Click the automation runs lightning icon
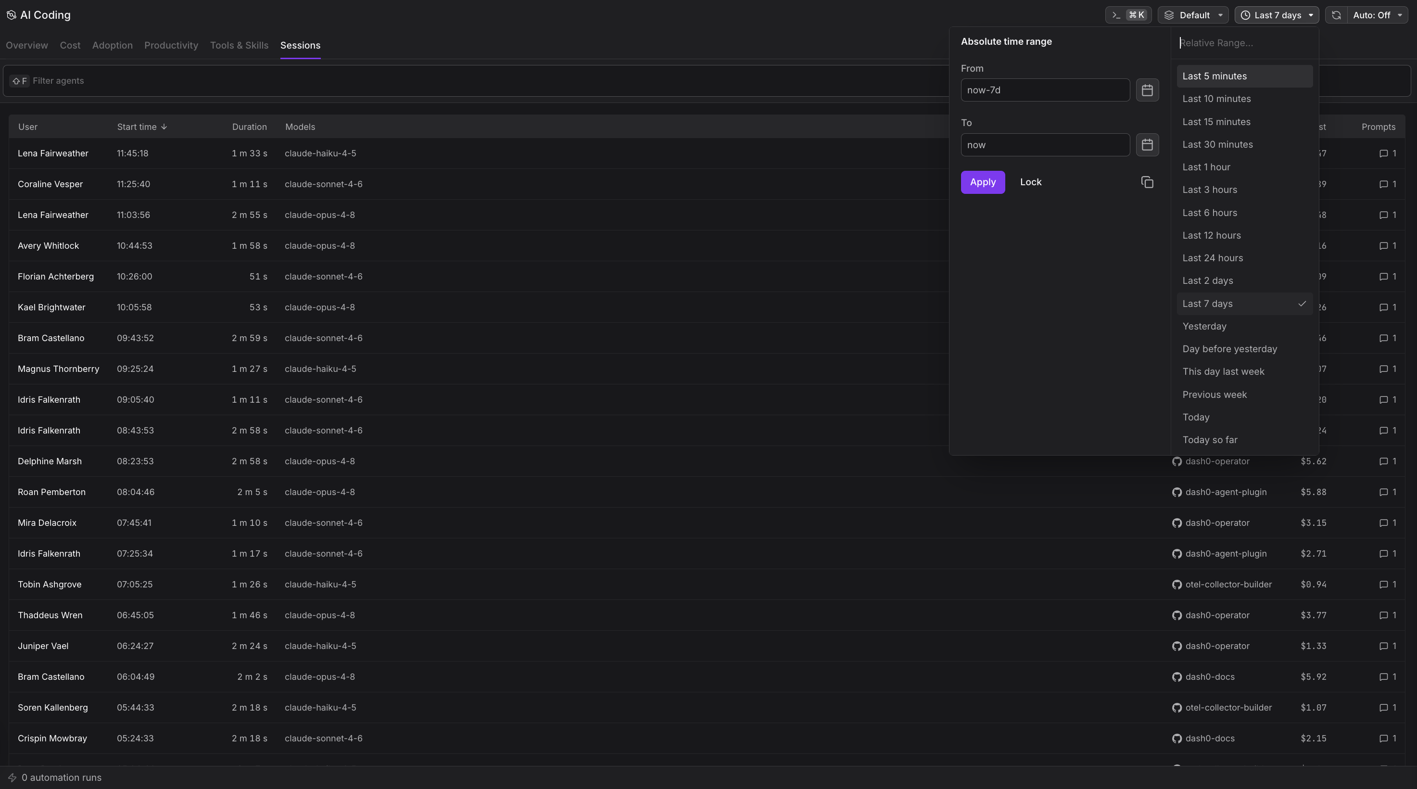The height and width of the screenshot is (789, 1417). pos(12,777)
